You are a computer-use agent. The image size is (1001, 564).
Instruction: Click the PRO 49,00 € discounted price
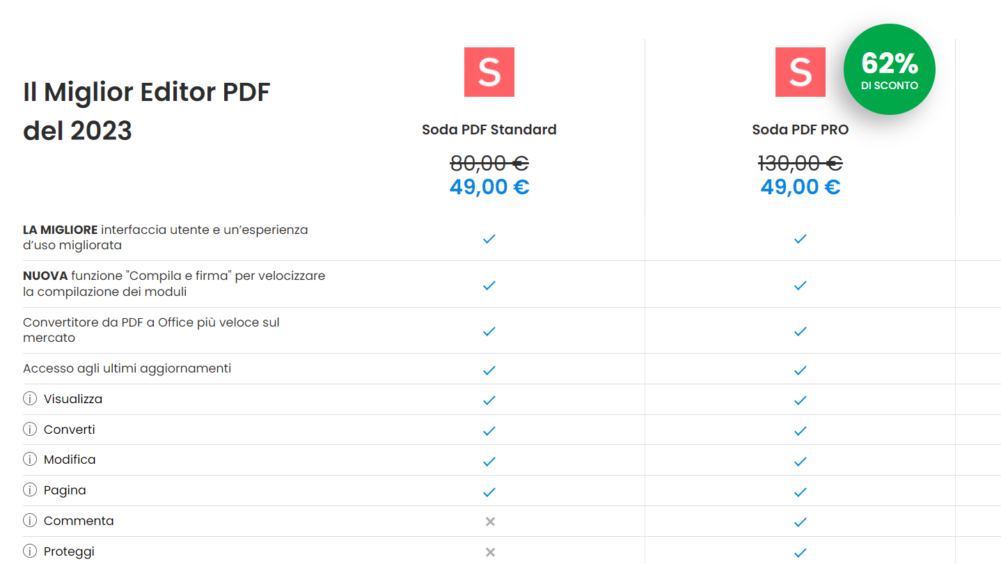pyautogui.click(x=800, y=187)
